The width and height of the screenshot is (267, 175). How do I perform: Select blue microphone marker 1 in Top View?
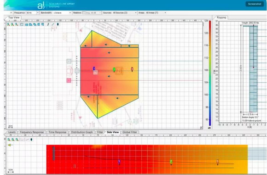coord(94,68)
